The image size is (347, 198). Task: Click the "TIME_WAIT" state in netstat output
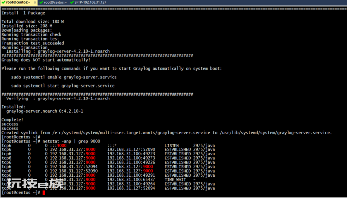click(x=175, y=180)
